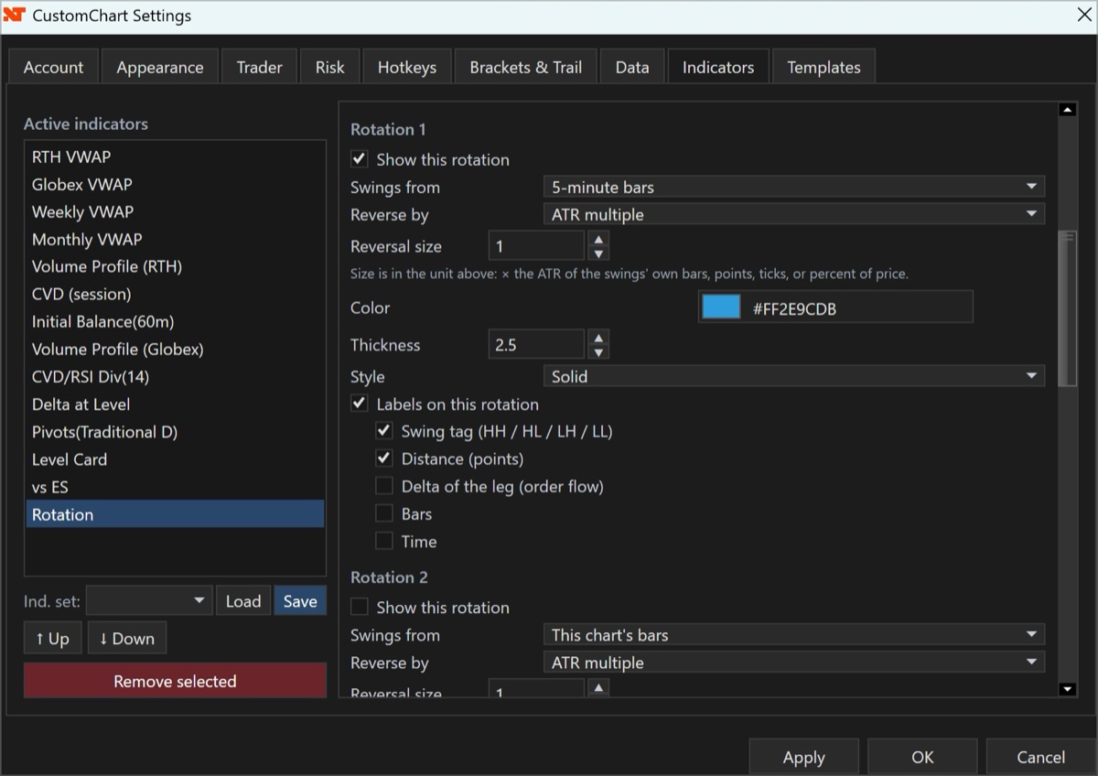
Task: Select Initial Balance(60m) indicator
Action: [175, 321]
